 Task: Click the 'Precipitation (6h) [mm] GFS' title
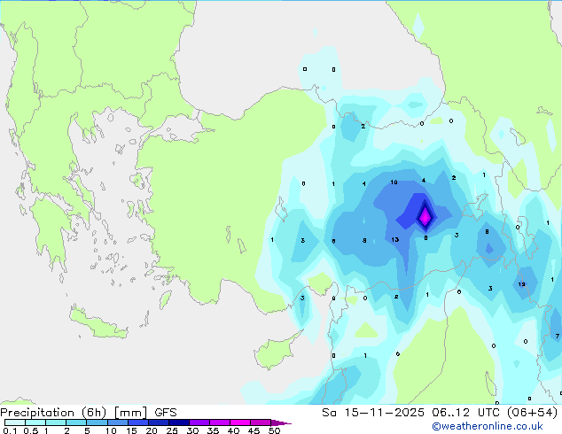tap(89, 413)
